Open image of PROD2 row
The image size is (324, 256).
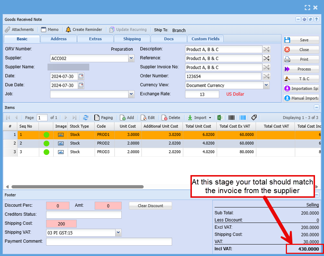(x=61, y=143)
